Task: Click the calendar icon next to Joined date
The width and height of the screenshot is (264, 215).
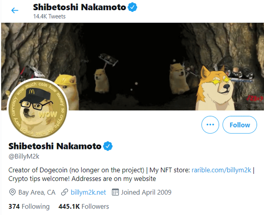Action: (115, 192)
